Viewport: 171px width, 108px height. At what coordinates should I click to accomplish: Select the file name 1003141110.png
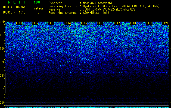(x=14, y=7)
